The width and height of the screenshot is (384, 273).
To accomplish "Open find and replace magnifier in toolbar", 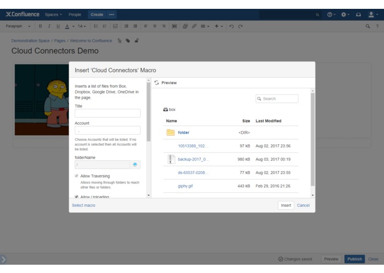I will [367, 26].
